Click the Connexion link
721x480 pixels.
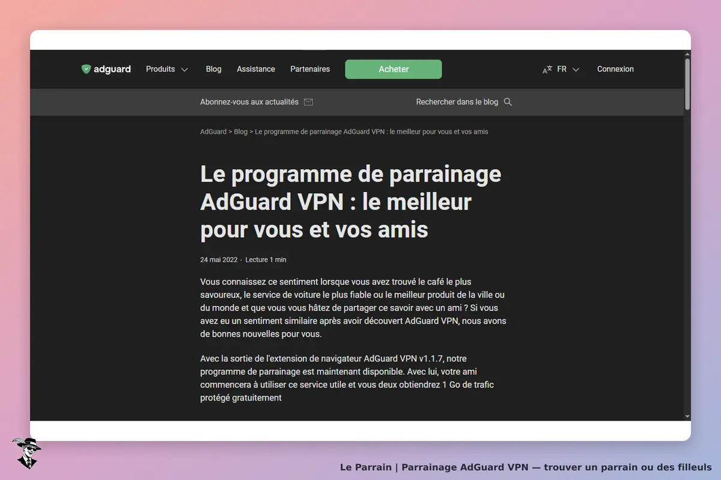click(615, 69)
